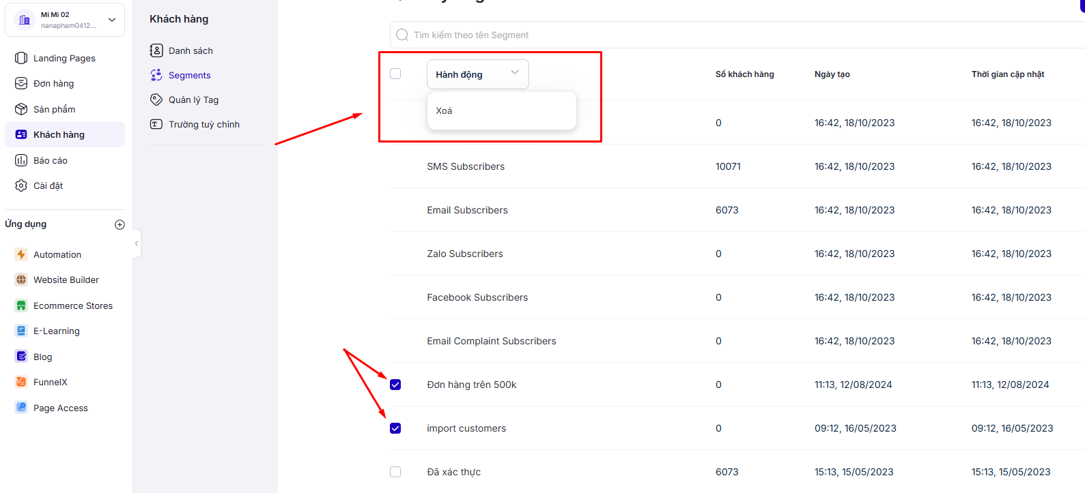1085x493 pixels.
Task: Uncheck the import customers checkbox
Action: pos(395,428)
